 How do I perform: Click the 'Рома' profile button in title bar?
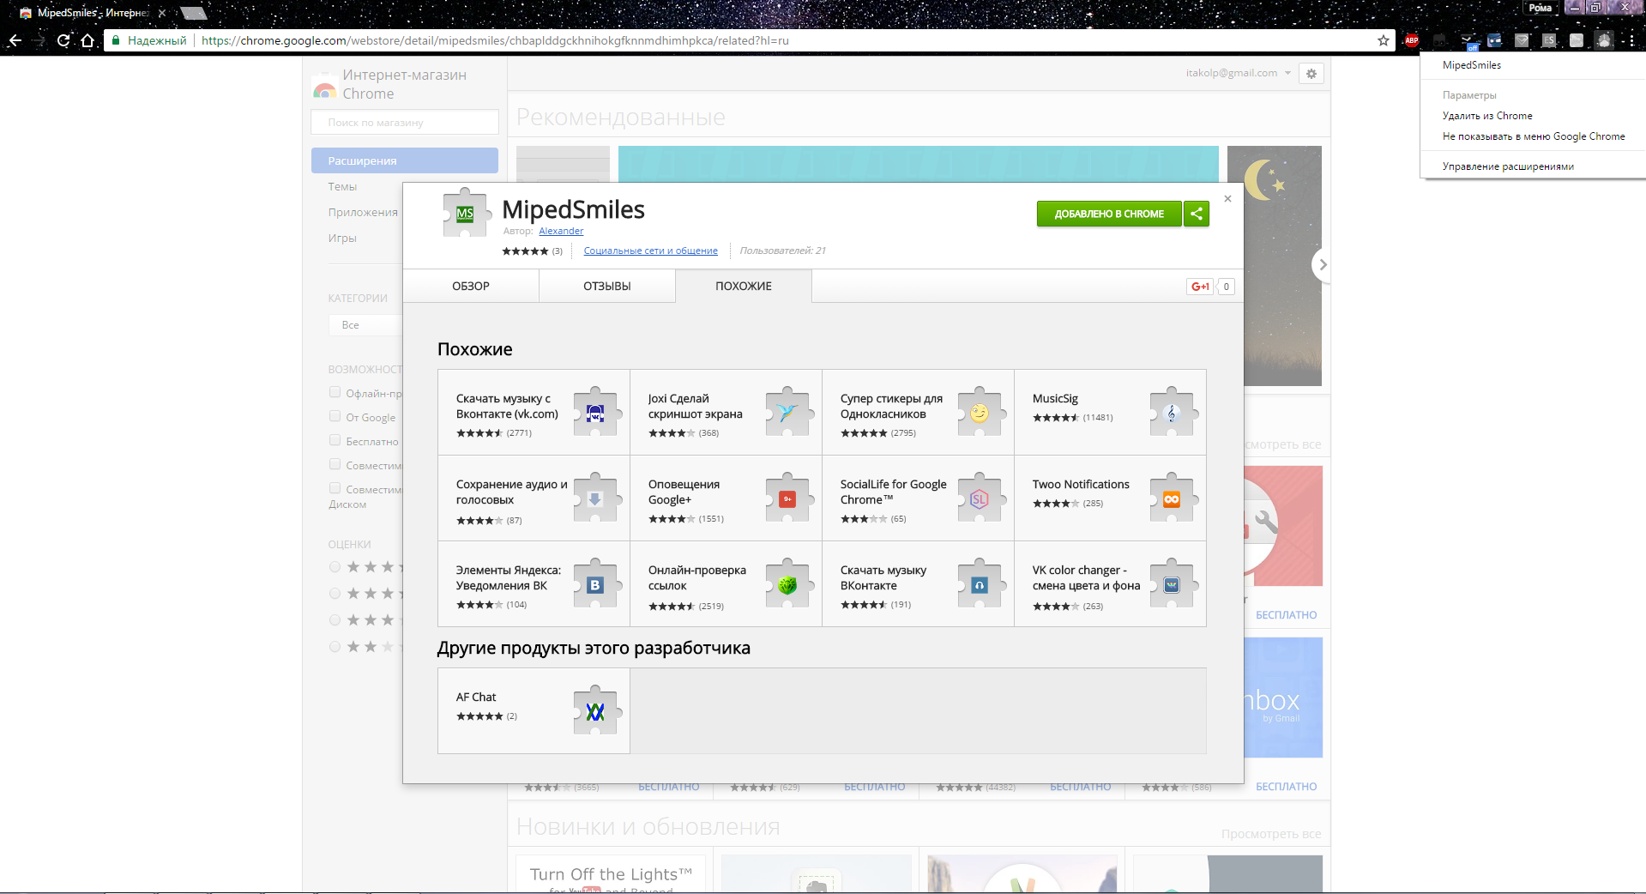coord(1540,8)
